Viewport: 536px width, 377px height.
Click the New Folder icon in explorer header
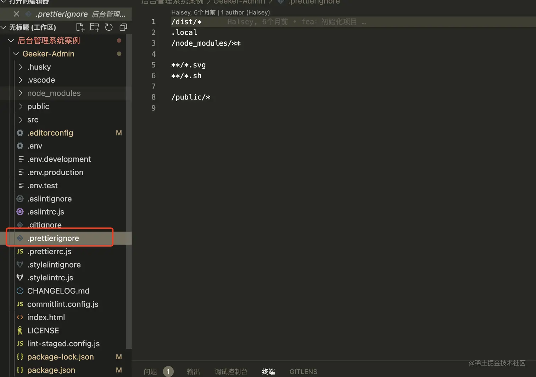pyautogui.click(x=95, y=27)
